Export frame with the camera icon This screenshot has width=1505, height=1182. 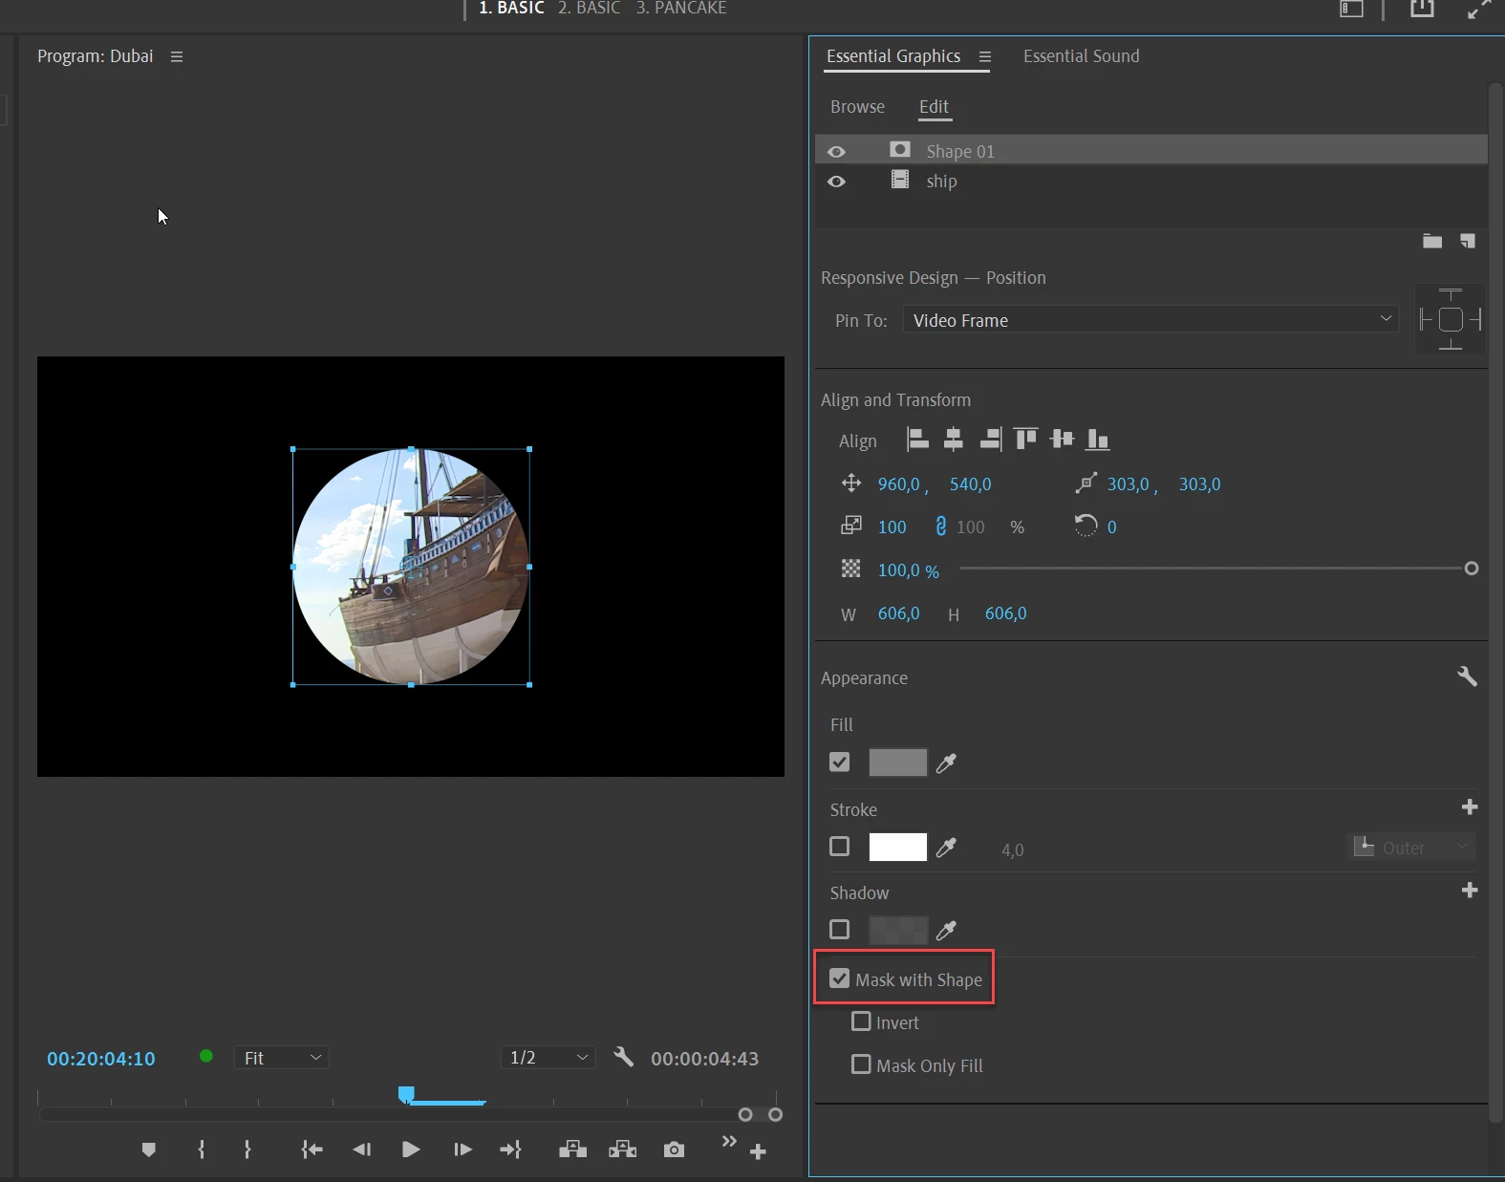674,1150
